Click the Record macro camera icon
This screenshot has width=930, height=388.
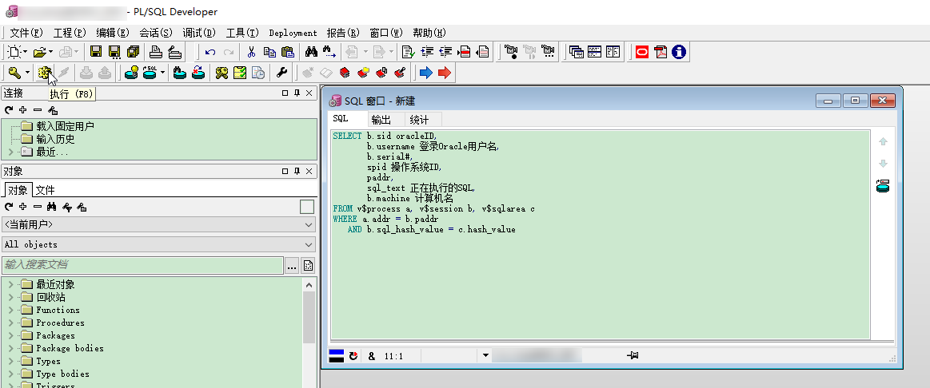(511, 52)
